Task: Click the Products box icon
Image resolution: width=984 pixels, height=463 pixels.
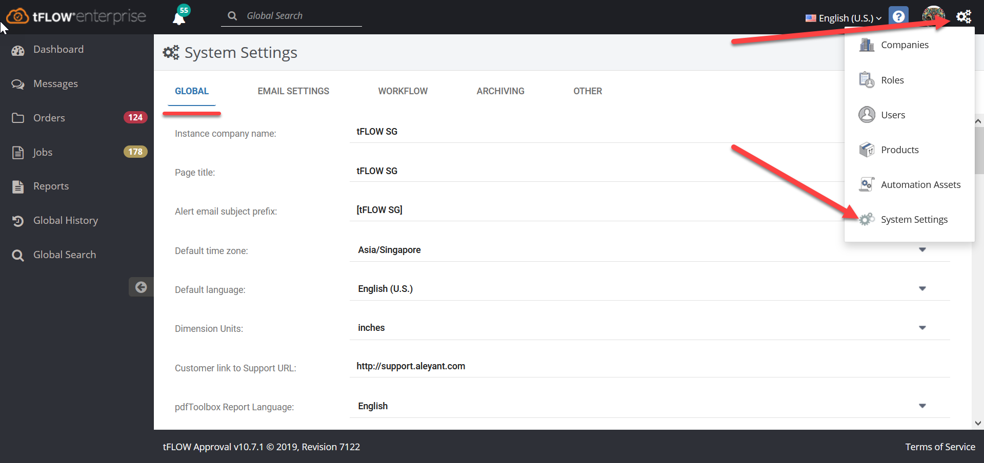Action: (867, 150)
